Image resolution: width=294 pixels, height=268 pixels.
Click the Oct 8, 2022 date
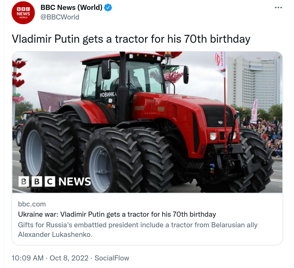point(69,258)
